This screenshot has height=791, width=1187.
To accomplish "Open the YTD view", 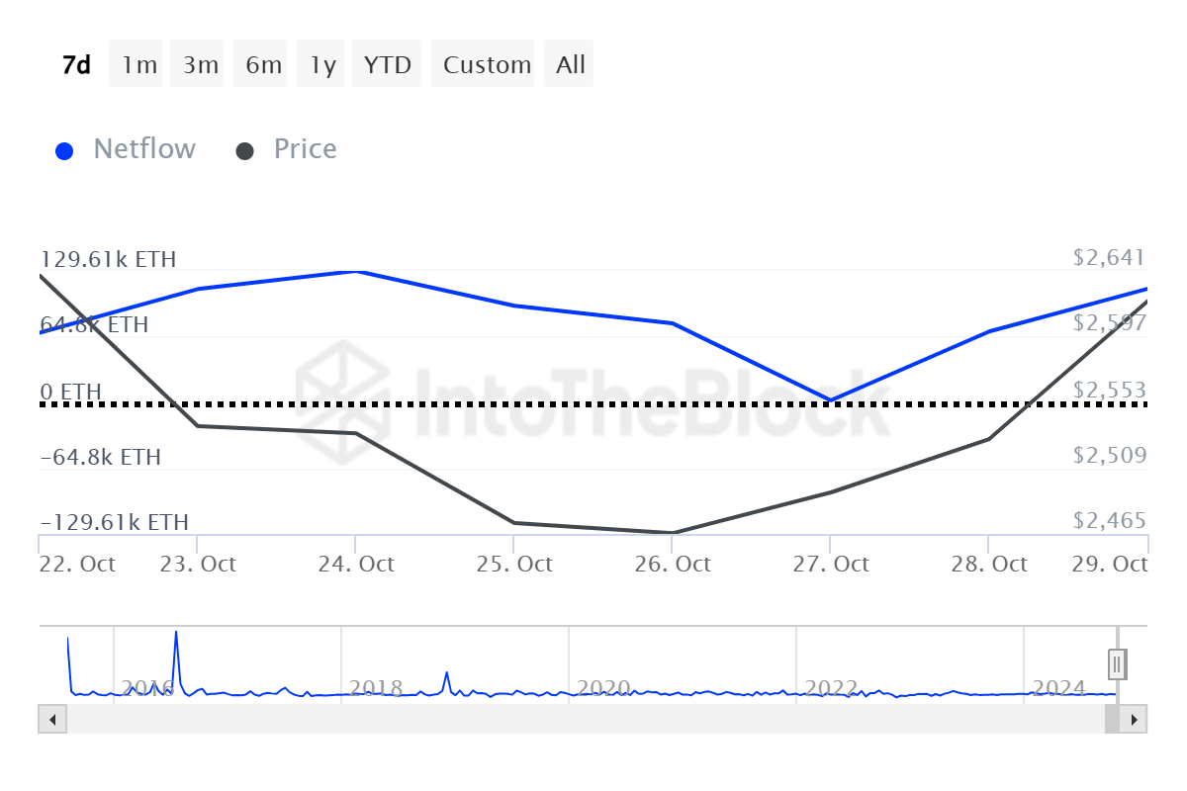I will pyautogui.click(x=387, y=63).
